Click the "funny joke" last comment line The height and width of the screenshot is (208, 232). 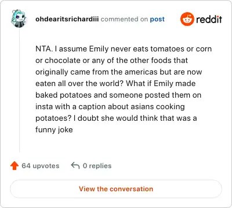pyautogui.click(x=54, y=129)
